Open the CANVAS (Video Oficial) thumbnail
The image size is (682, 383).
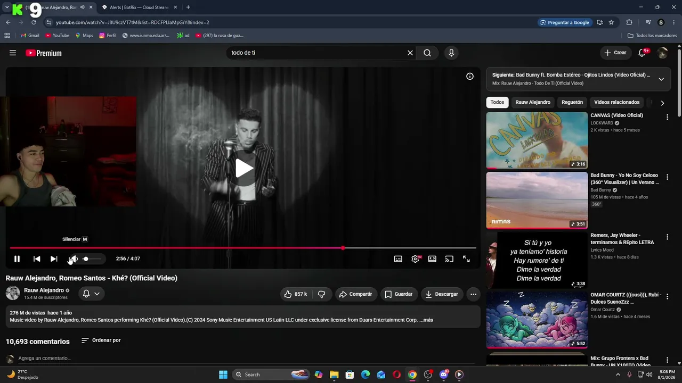point(537,140)
